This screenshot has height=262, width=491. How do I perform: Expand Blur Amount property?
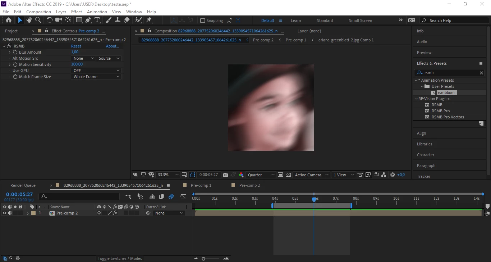(x=10, y=52)
